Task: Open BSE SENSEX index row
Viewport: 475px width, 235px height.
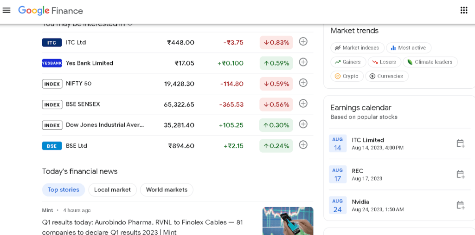Action: [178, 104]
